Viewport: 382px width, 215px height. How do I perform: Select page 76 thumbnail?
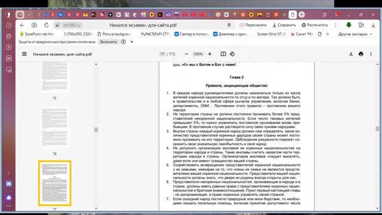coord(54,127)
